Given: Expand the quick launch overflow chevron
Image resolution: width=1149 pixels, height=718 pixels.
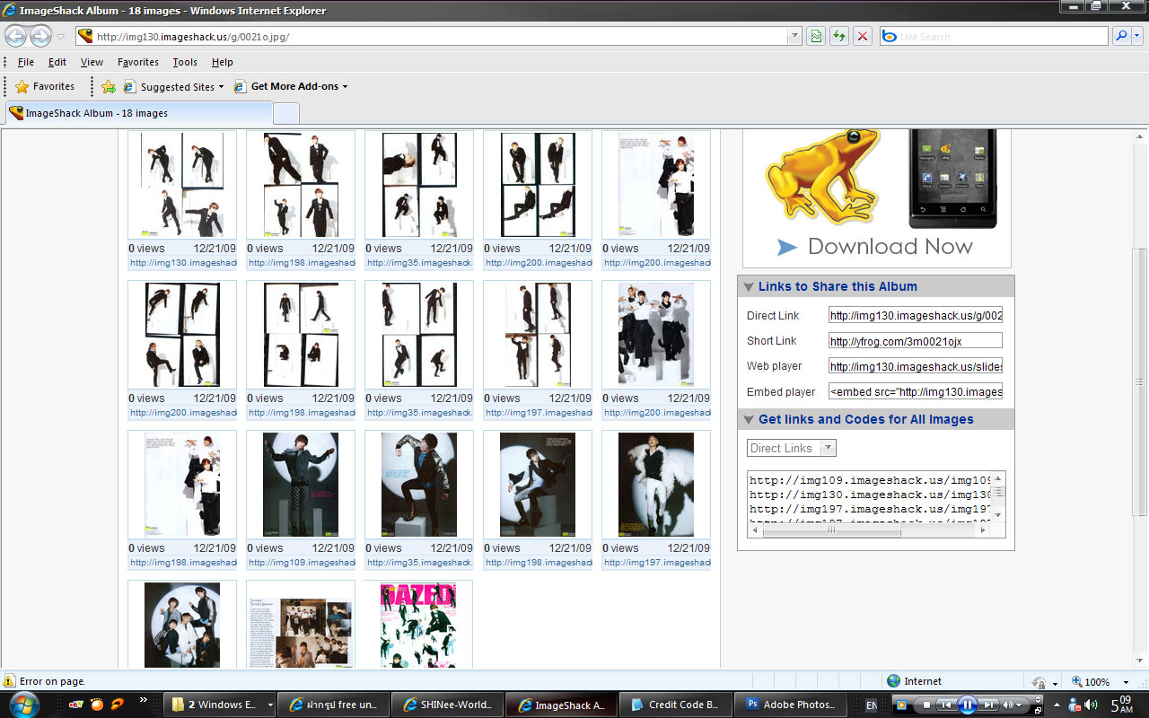Looking at the screenshot, I should pos(143,699).
